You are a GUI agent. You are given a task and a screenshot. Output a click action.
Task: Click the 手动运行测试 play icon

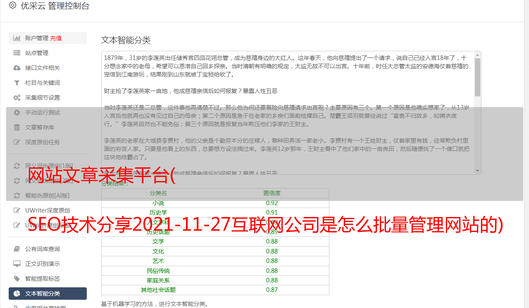17,112
